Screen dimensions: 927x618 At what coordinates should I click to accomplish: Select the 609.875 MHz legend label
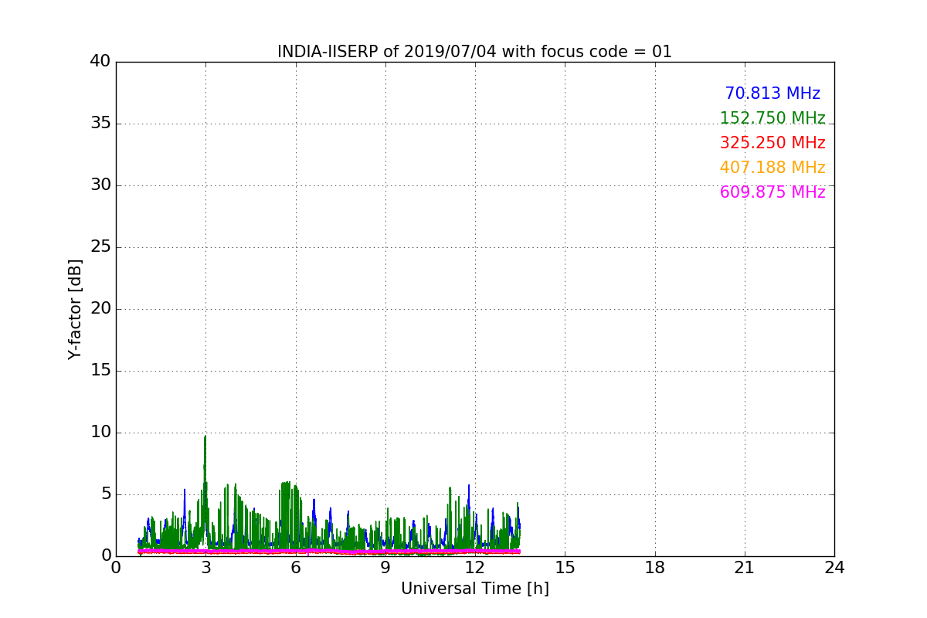coord(772,192)
